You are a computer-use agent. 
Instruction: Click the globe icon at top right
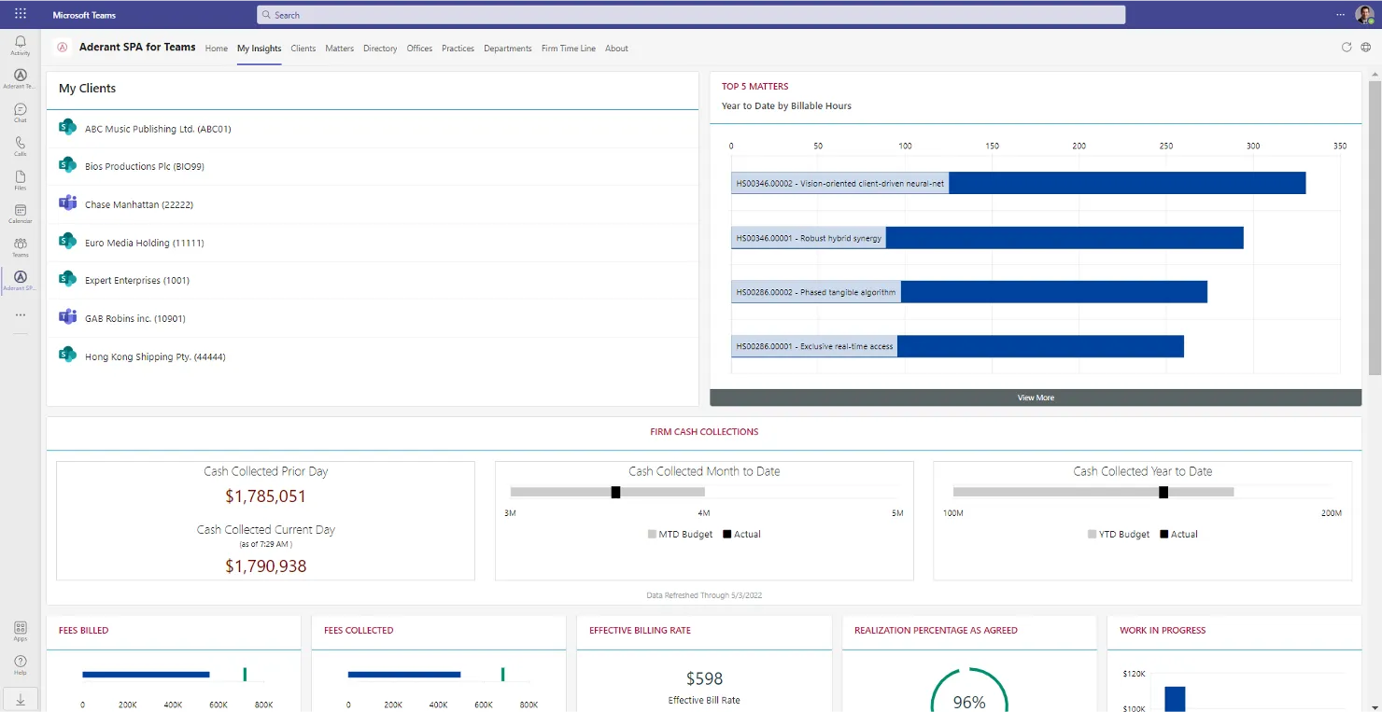(x=1365, y=48)
